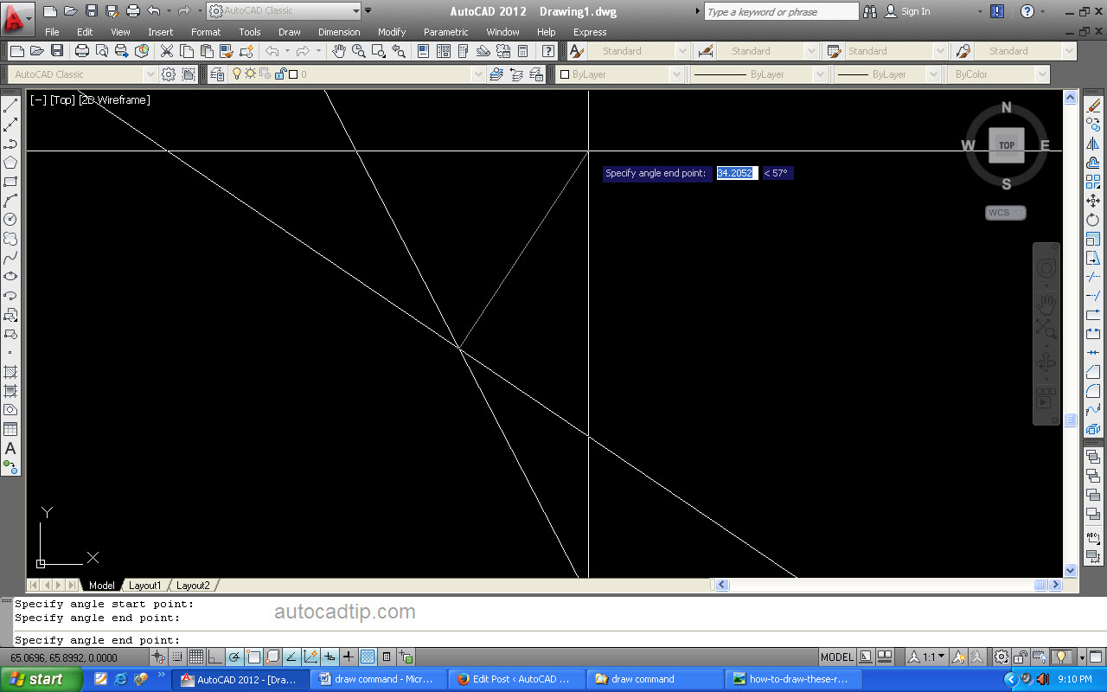1107x692 pixels.
Task: Select the Trim tool
Action: [1093, 277]
